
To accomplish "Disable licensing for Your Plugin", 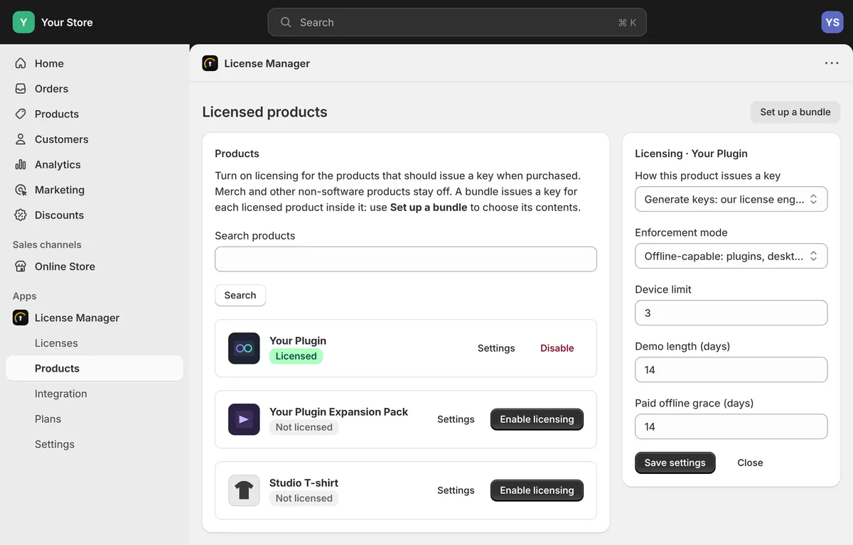I will point(557,348).
